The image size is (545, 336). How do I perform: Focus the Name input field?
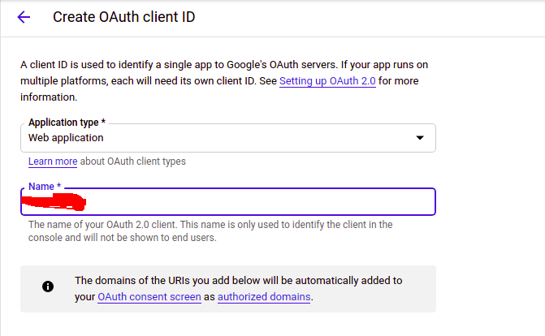pyautogui.click(x=260, y=201)
